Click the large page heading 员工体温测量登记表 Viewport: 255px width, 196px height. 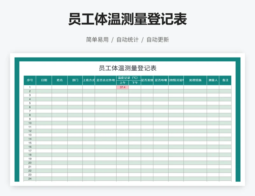[x=127, y=19]
